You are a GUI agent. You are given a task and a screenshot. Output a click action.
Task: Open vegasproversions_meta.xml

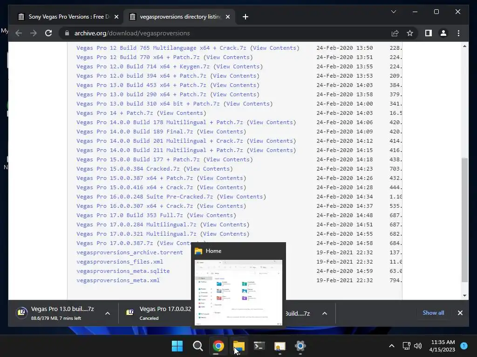(x=118, y=280)
